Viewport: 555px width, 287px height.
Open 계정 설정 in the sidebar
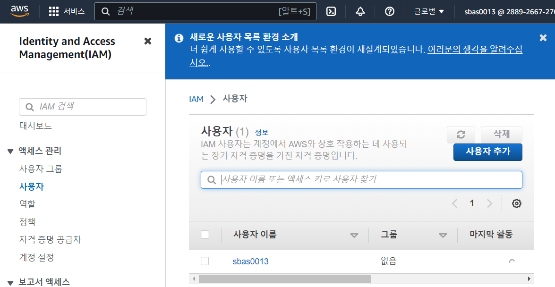point(36,257)
